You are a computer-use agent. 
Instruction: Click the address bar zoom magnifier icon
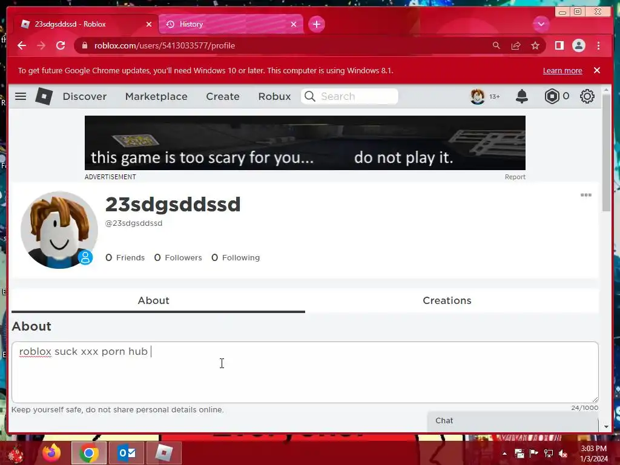coord(496,45)
